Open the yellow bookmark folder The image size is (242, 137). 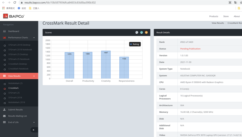click(x=30, y=8)
